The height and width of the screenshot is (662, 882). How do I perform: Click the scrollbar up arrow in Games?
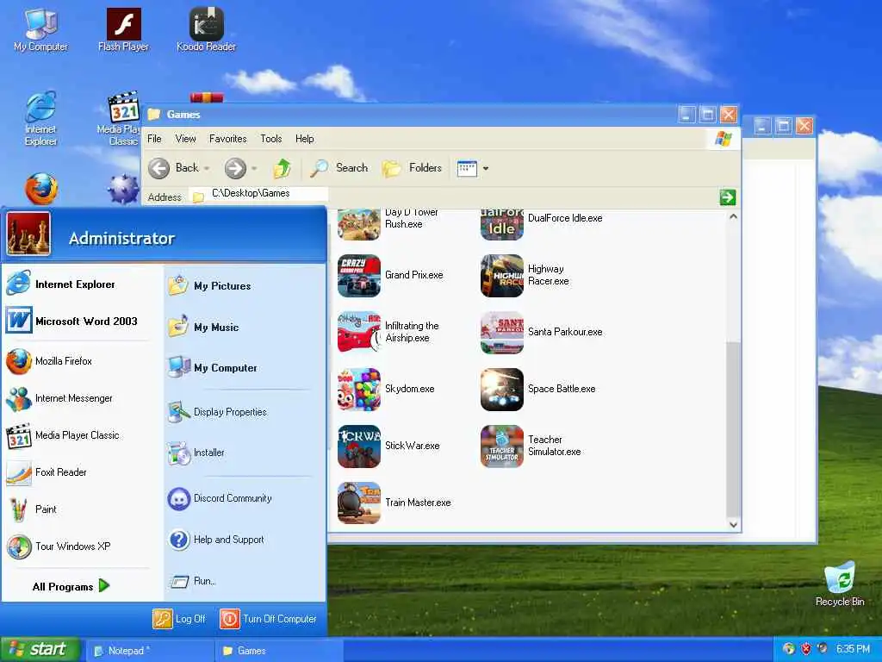point(733,216)
